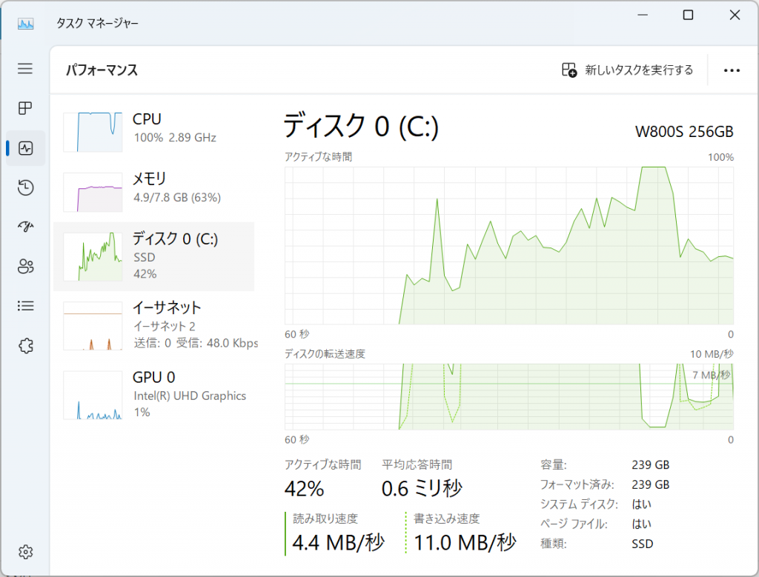Viewport: 759px width, 577px height.
Task: Click the 4.9/7.8 GB (63%) memory text
Action: 177,197
